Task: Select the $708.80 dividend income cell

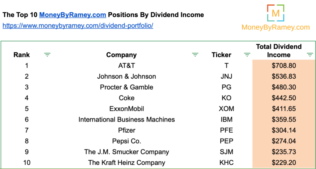Action: click(x=284, y=65)
